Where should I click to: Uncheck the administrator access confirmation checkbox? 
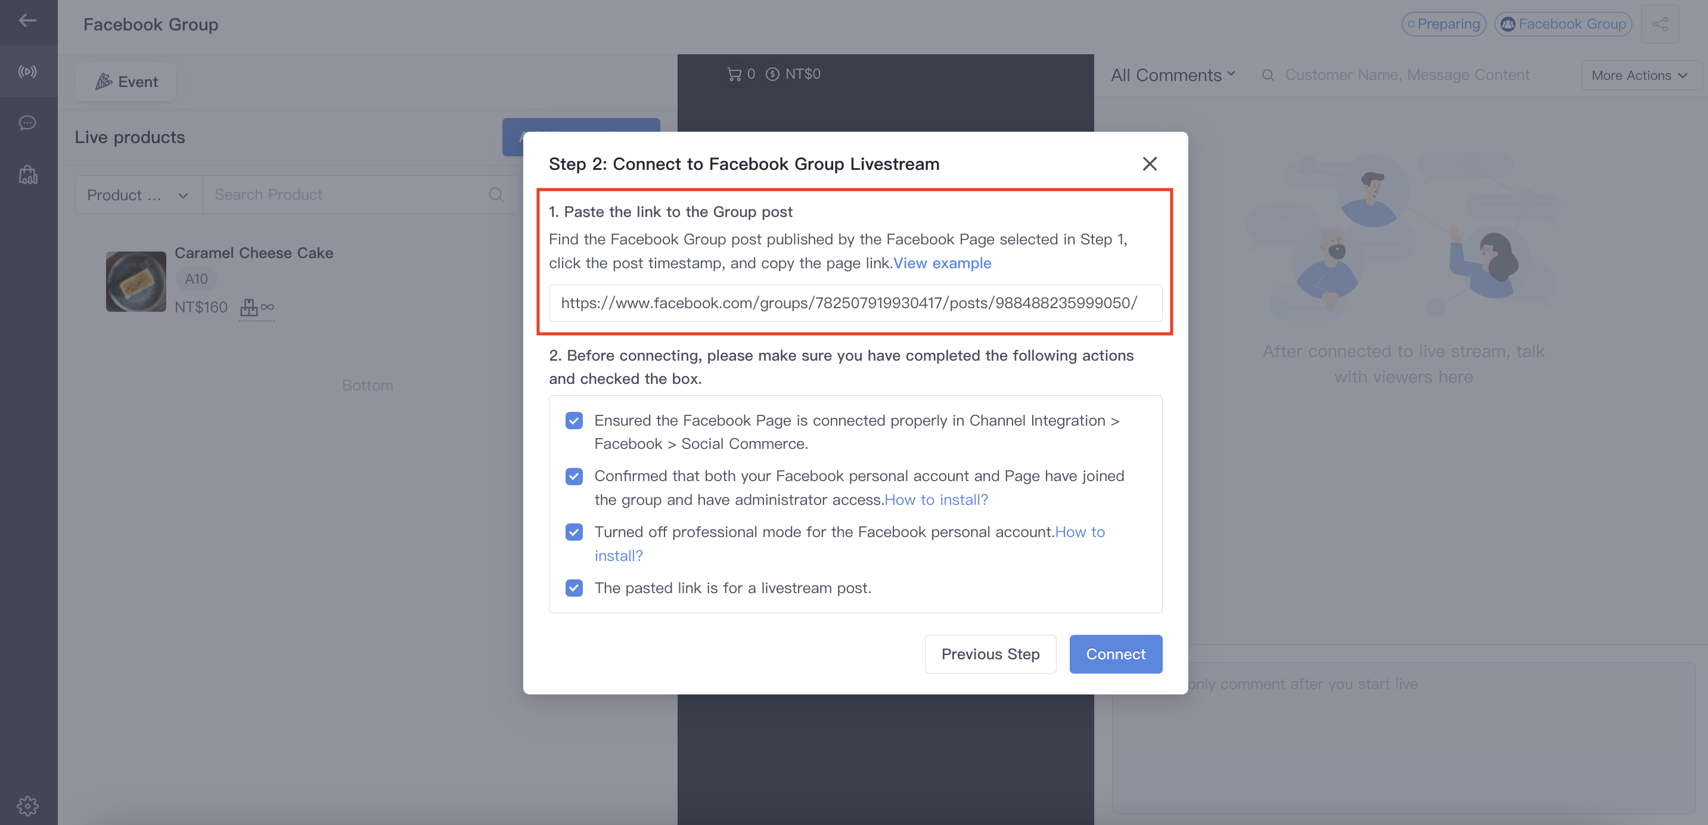click(573, 476)
